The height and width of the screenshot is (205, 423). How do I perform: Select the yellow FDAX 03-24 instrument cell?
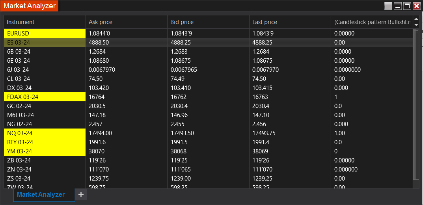coord(45,97)
